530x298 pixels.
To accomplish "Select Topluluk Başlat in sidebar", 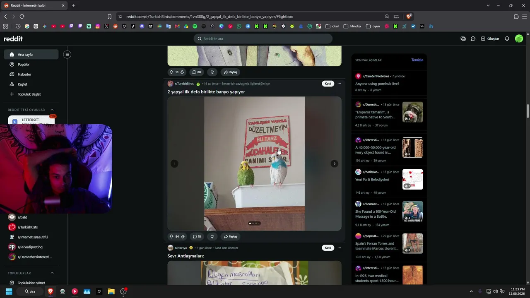I will [31, 94].
